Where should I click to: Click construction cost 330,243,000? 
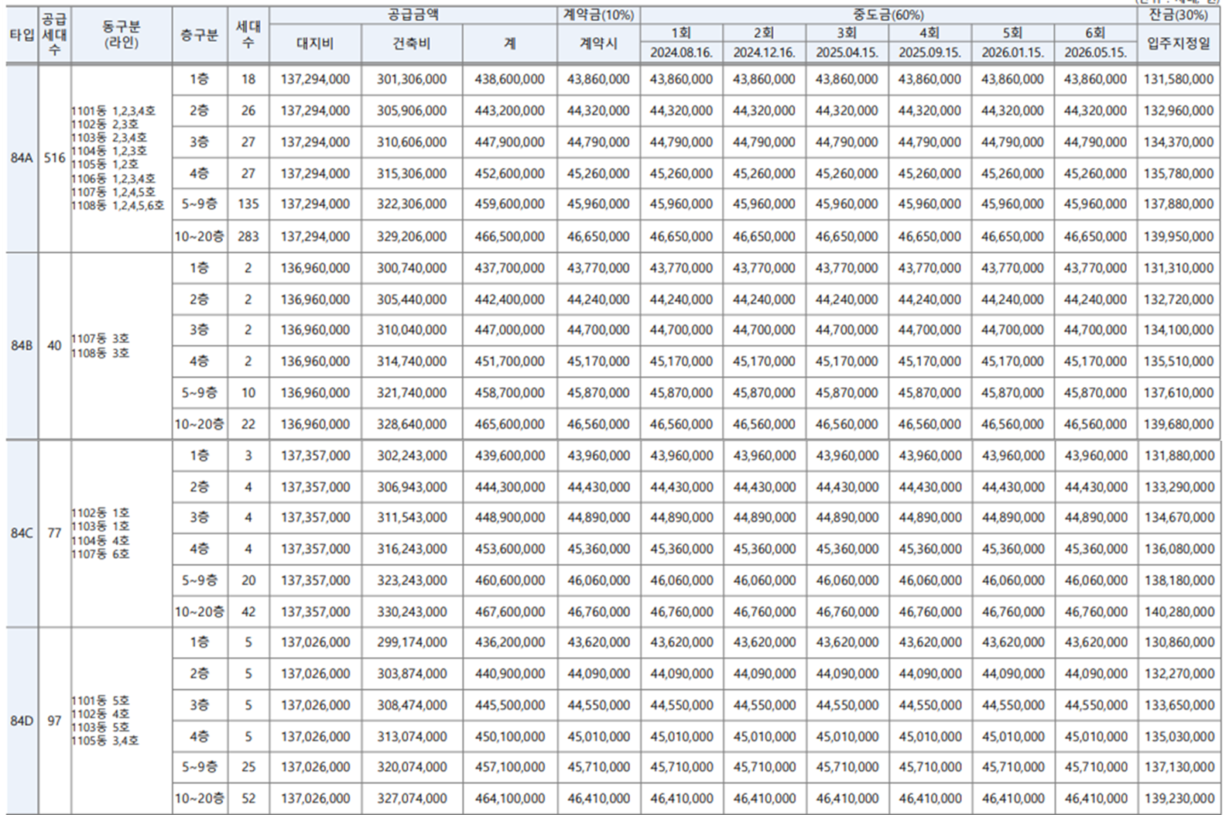tap(412, 612)
